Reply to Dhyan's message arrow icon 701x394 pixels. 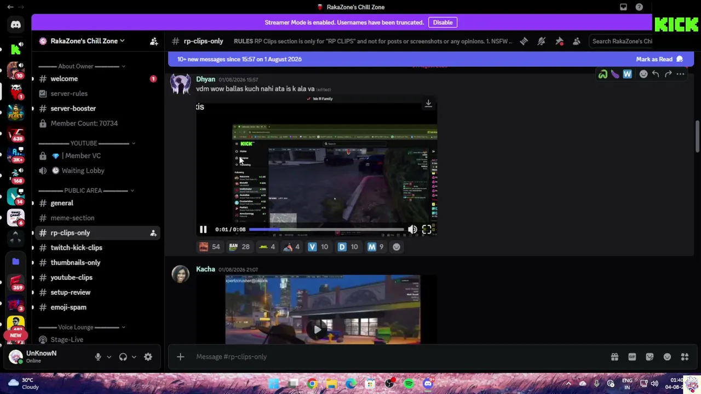point(656,74)
